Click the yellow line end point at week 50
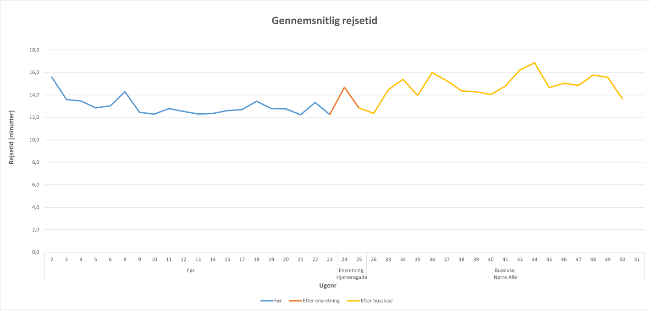Screen dimensions: 651x310 click(622, 99)
